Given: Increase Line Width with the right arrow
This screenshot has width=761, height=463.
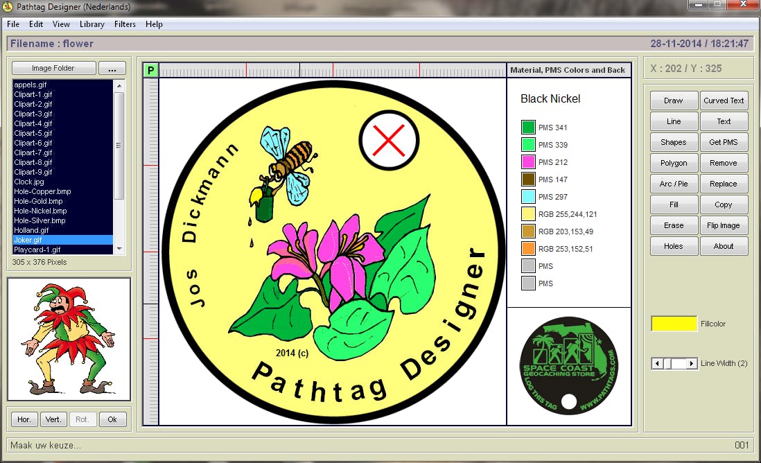Looking at the screenshot, I should (691, 362).
